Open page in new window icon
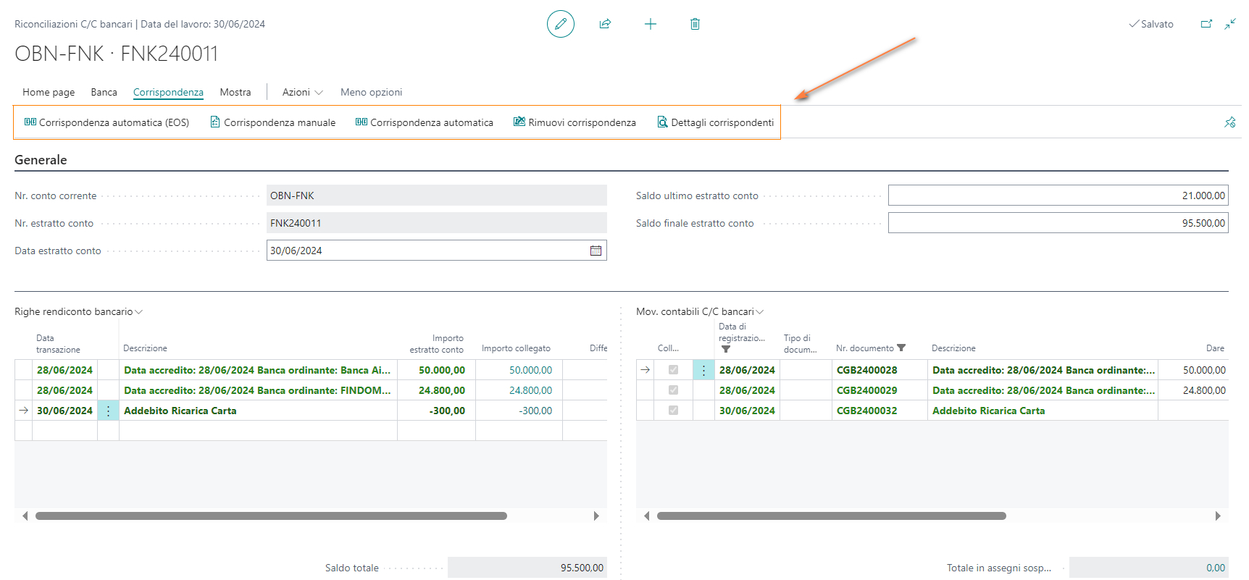The image size is (1249, 580). point(1206,24)
